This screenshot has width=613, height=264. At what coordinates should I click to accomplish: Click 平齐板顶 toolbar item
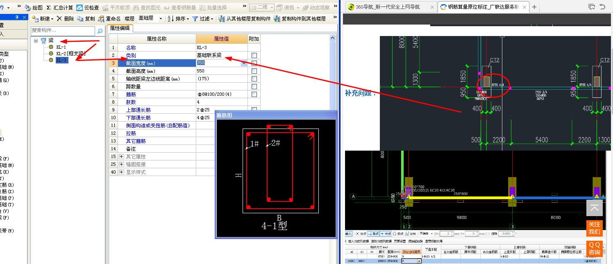(116, 7)
